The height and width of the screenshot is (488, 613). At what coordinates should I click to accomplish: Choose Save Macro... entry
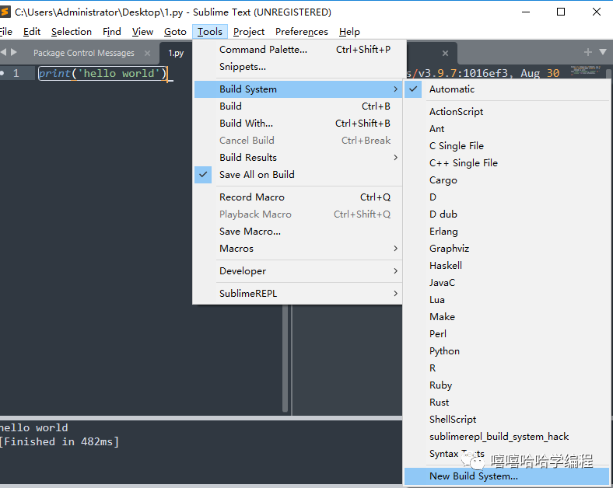coord(297,231)
